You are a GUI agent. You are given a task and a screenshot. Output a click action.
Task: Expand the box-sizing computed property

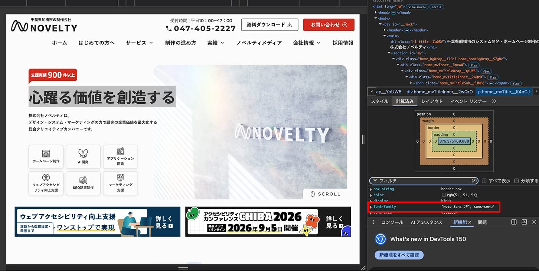371,189
